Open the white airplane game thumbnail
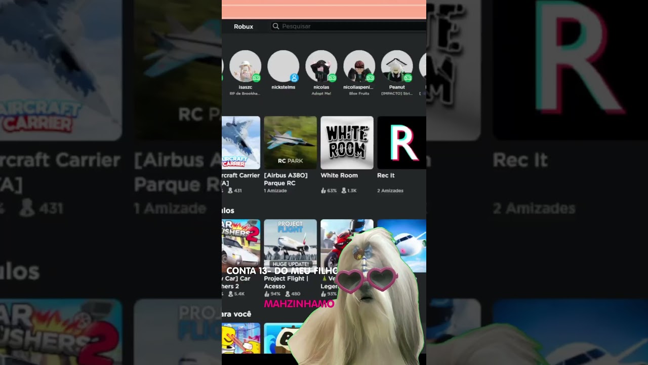 [401, 246]
